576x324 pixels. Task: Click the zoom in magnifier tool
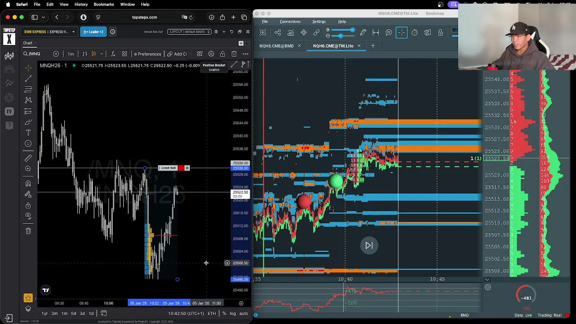pyautogui.click(x=28, y=169)
